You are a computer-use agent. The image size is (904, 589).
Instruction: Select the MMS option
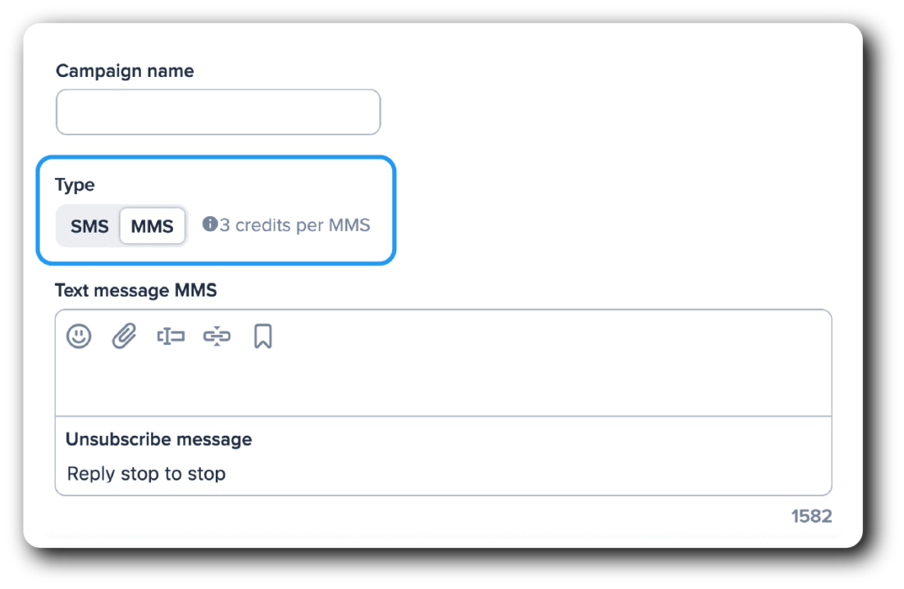pos(152,226)
